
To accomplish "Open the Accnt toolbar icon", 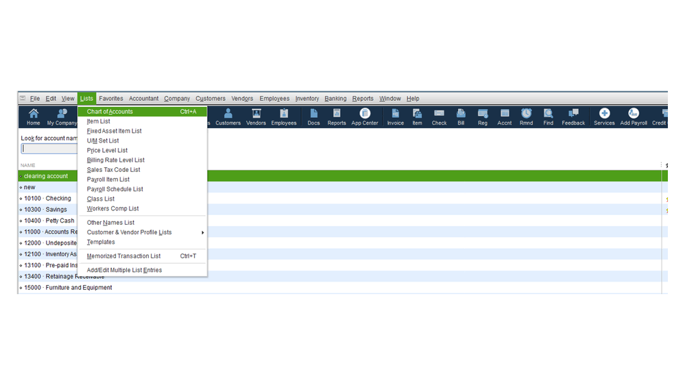I will 504,117.
